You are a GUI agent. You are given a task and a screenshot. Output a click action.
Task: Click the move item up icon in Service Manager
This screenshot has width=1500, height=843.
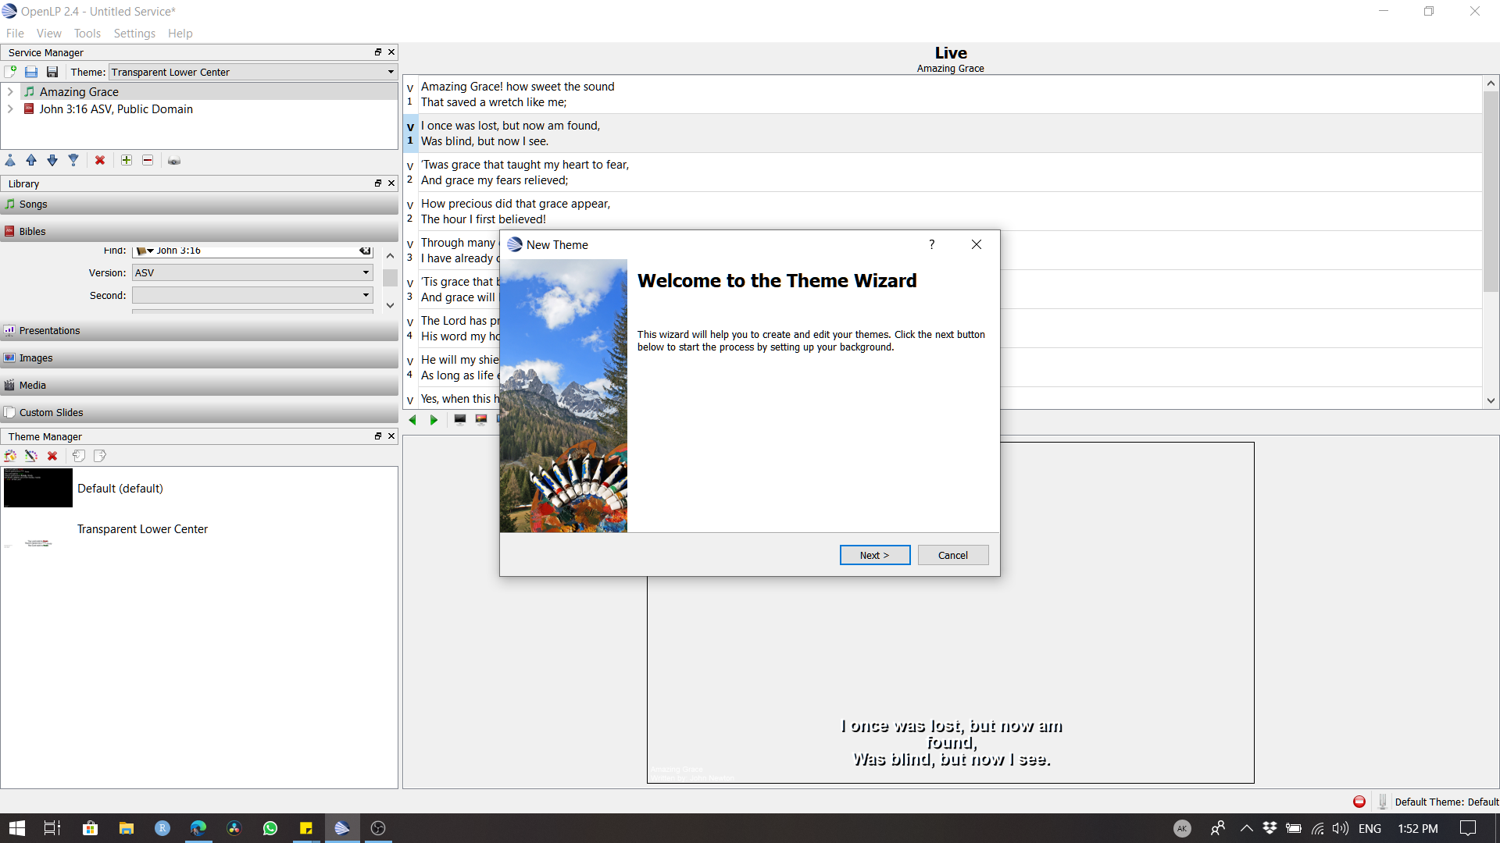click(x=31, y=161)
